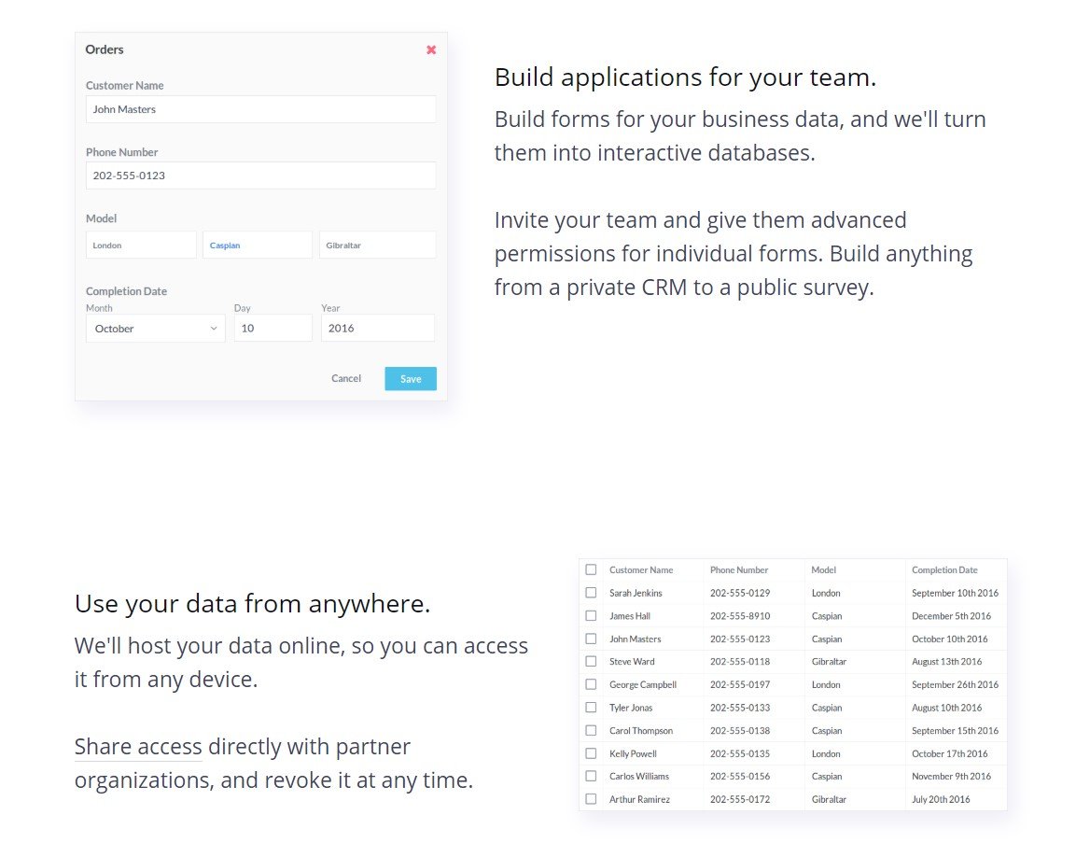Screen dimensions: 1076x857
Task: Click the 'Use your data from anywhere.' heading
Action: tap(252, 604)
